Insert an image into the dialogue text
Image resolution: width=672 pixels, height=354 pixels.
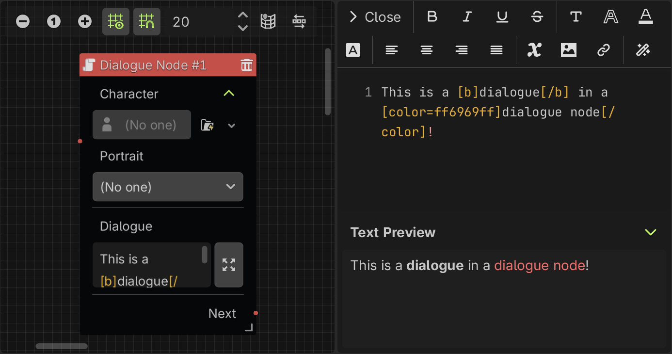click(x=568, y=50)
